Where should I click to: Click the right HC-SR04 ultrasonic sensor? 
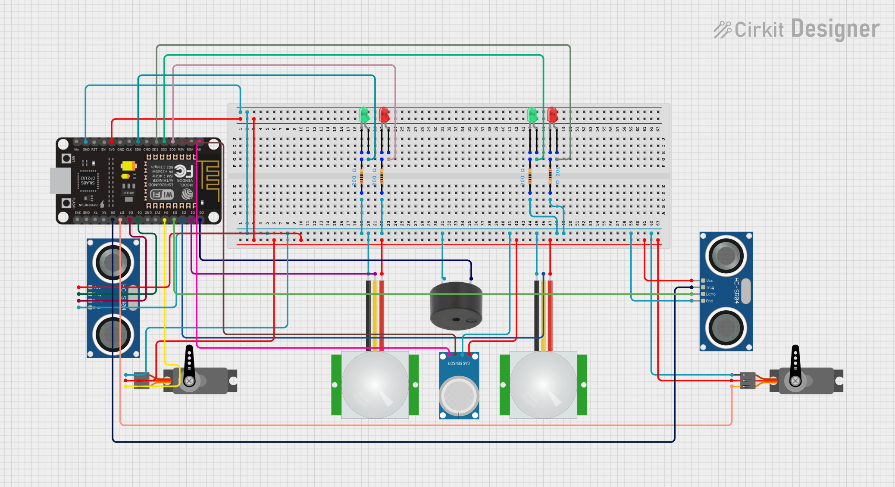[726, 291]
